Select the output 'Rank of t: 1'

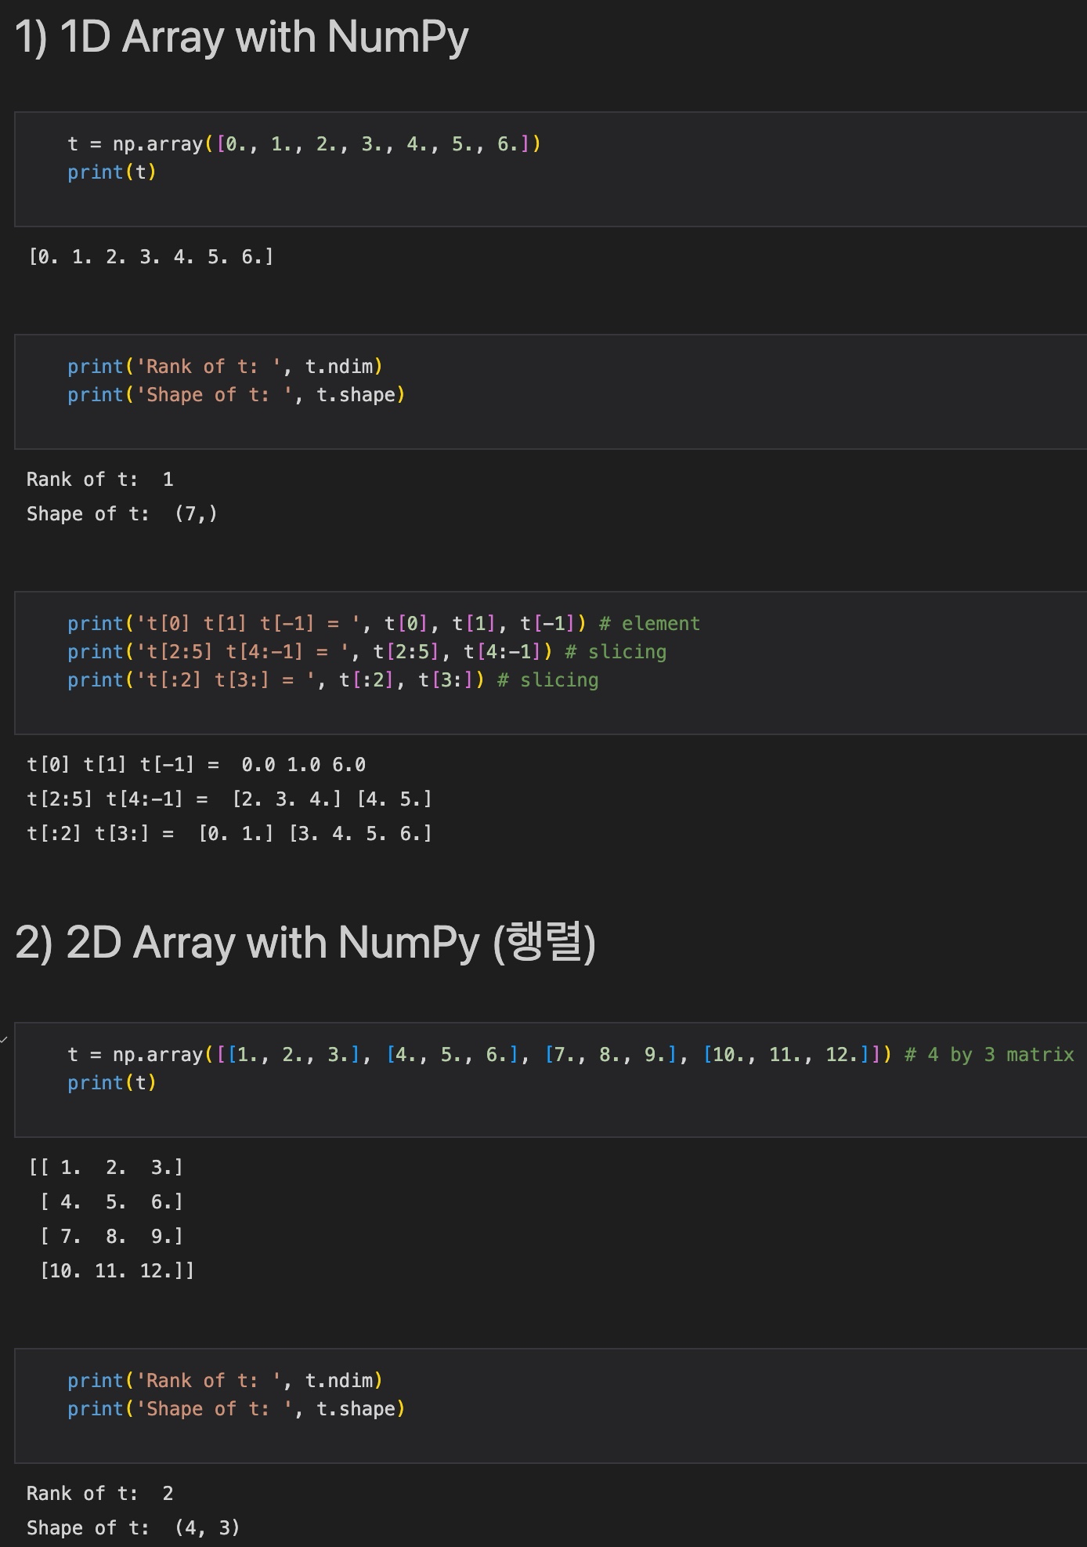(100, 480)
